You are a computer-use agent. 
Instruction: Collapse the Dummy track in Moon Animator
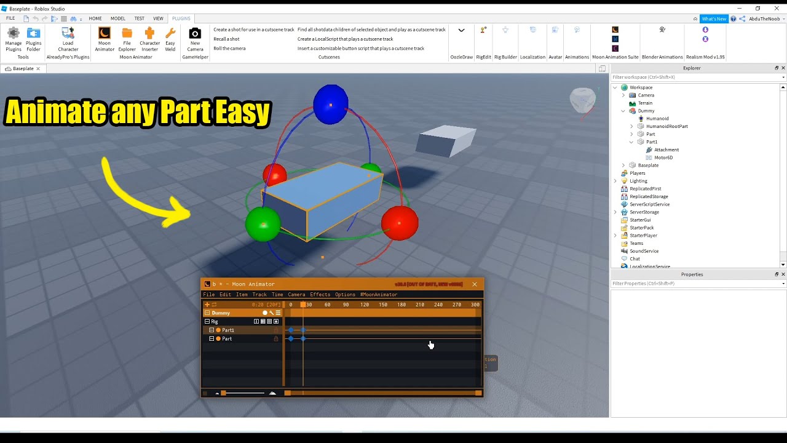tap(207, 313)
